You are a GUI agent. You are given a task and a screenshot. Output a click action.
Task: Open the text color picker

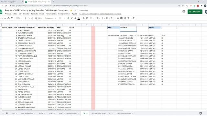79,18
